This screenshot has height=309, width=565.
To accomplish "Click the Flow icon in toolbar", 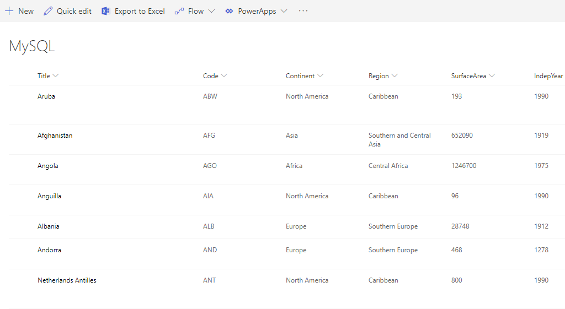I will (179, 11).
